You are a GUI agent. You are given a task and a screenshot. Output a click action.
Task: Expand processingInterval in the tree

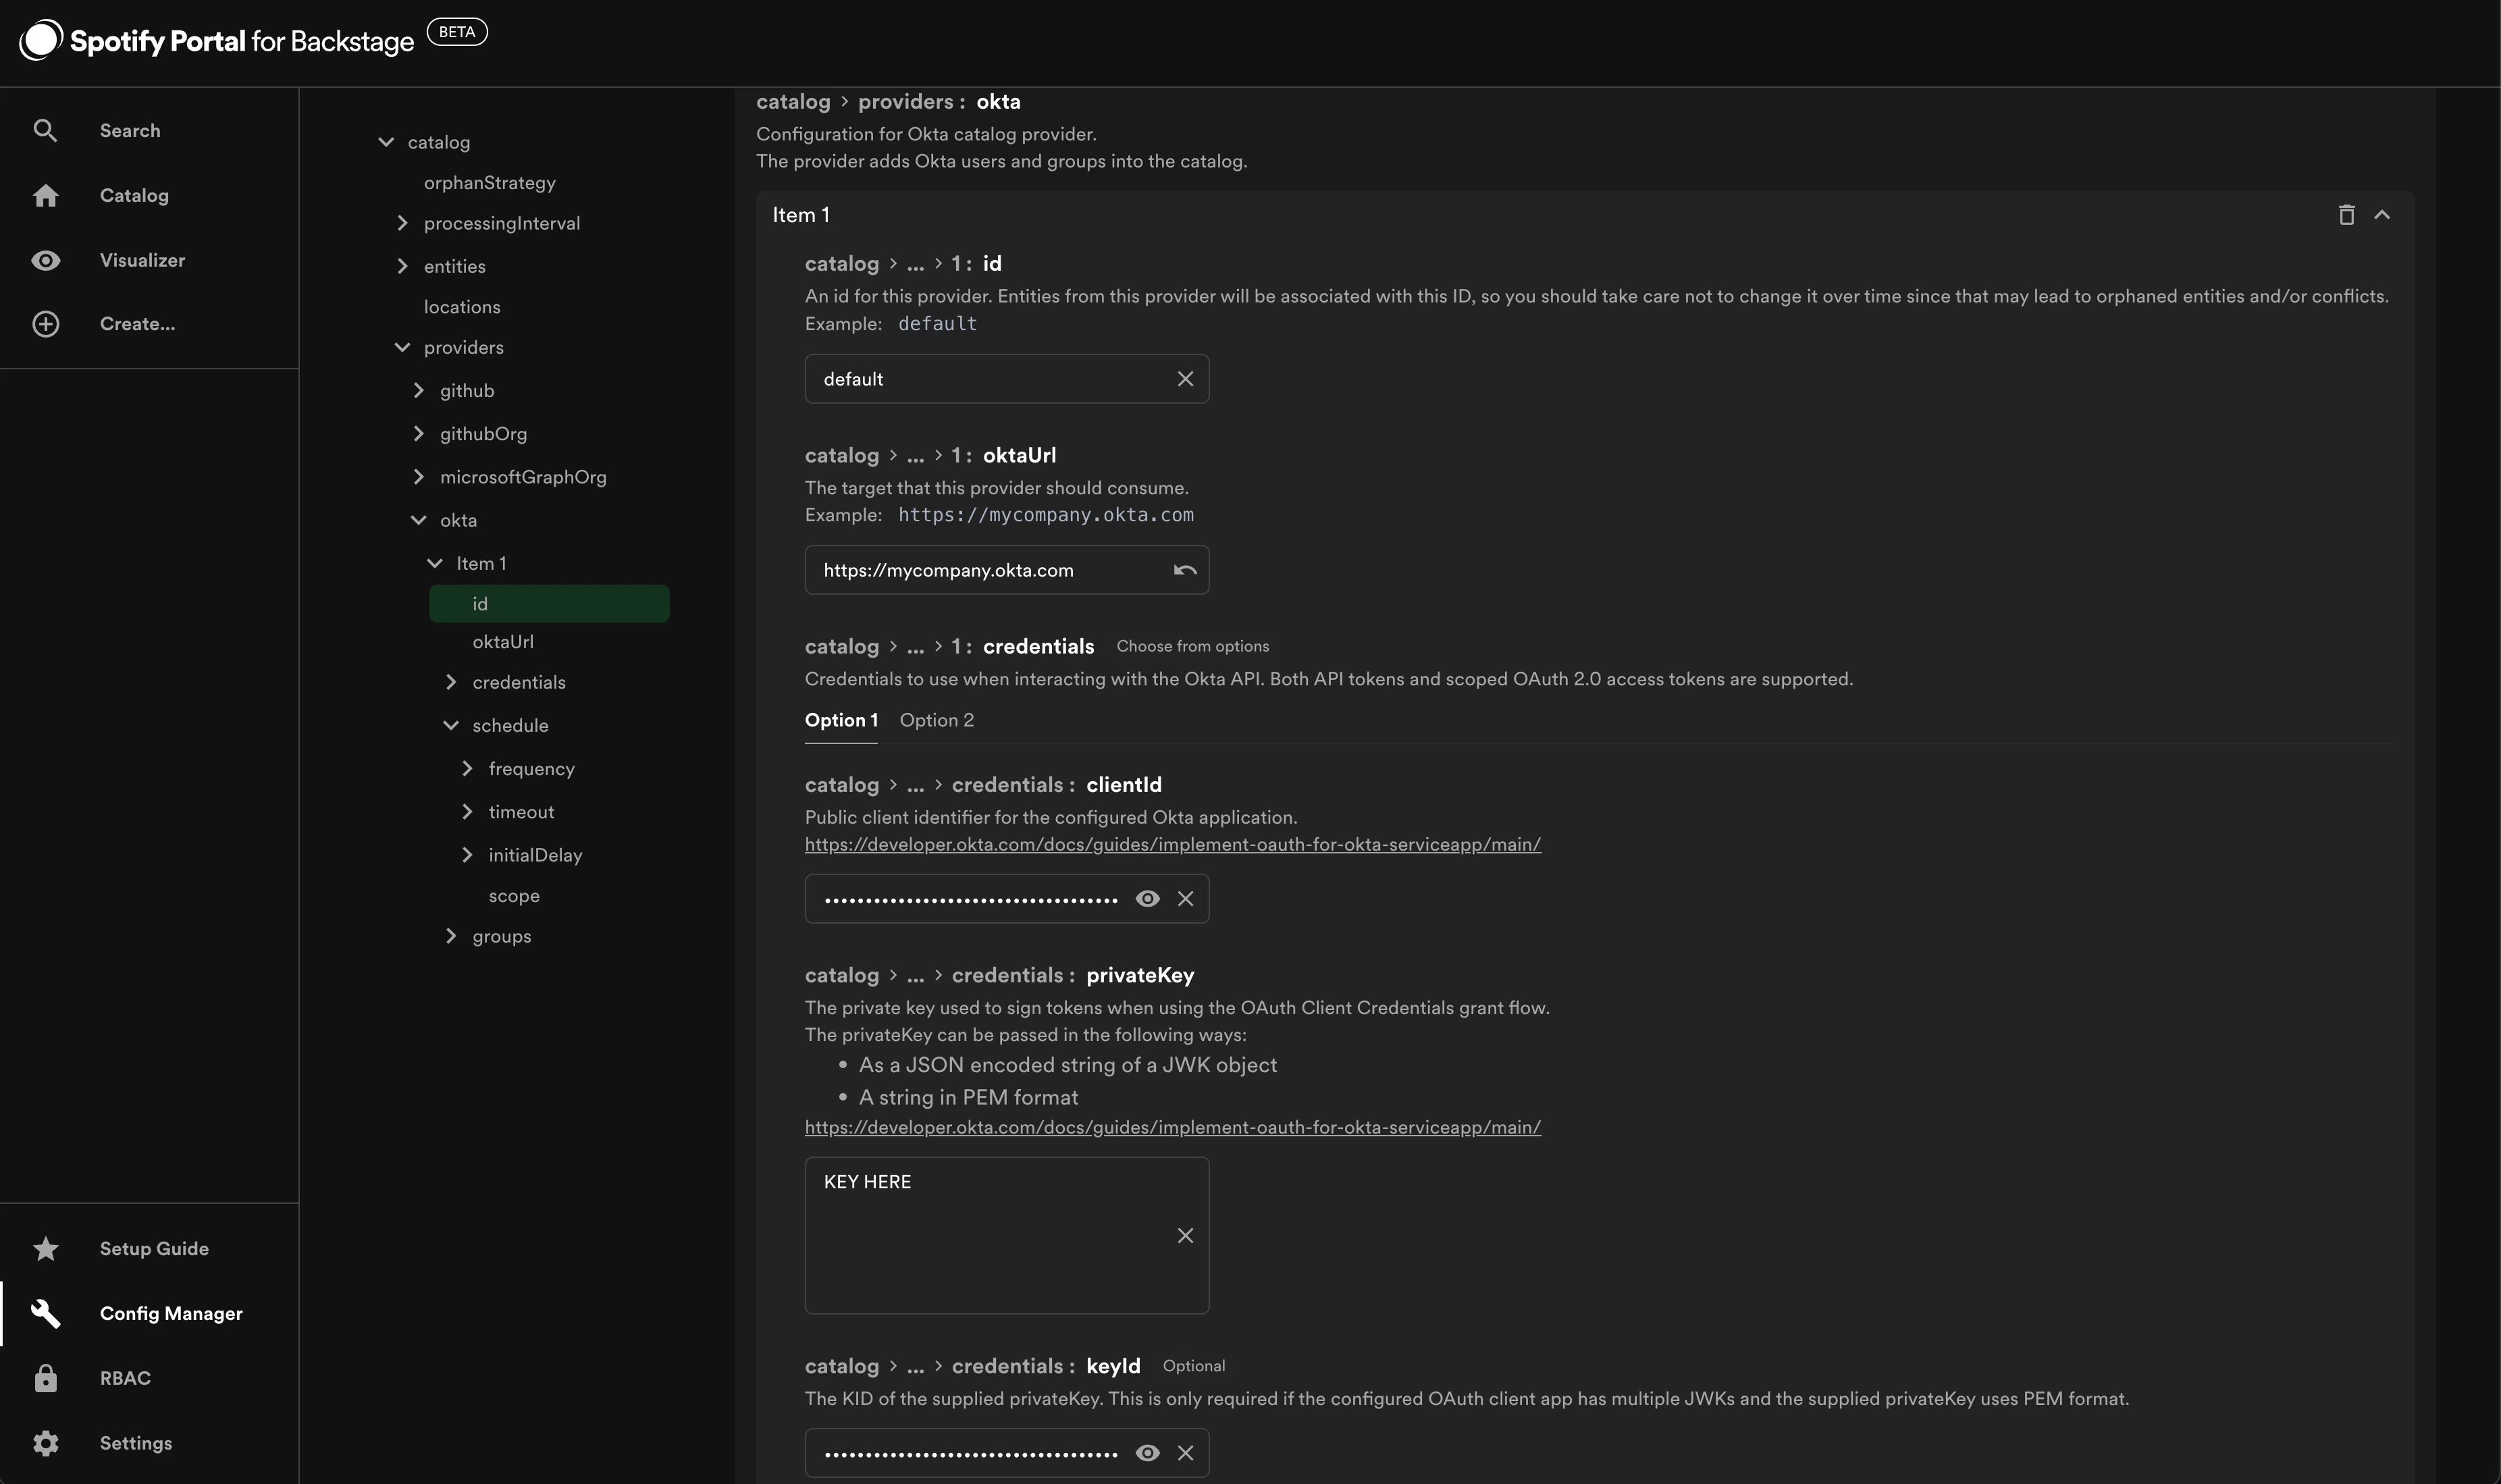(402, 223)
